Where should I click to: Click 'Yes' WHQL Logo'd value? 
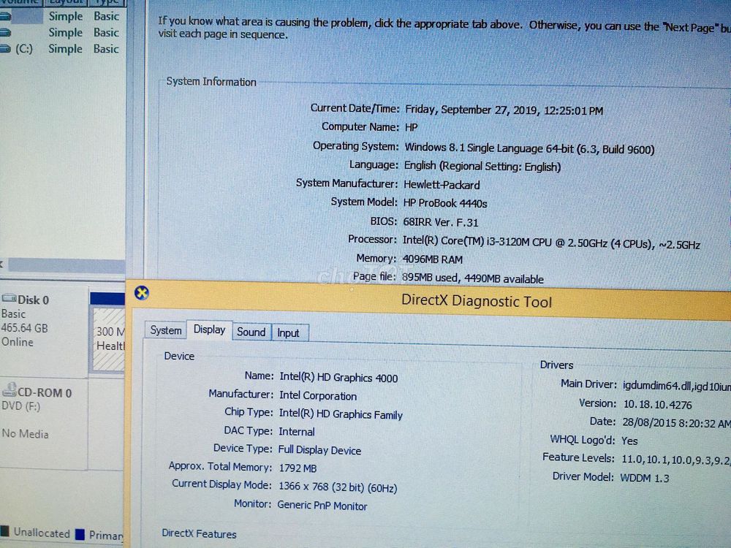[x=629, y=441]
